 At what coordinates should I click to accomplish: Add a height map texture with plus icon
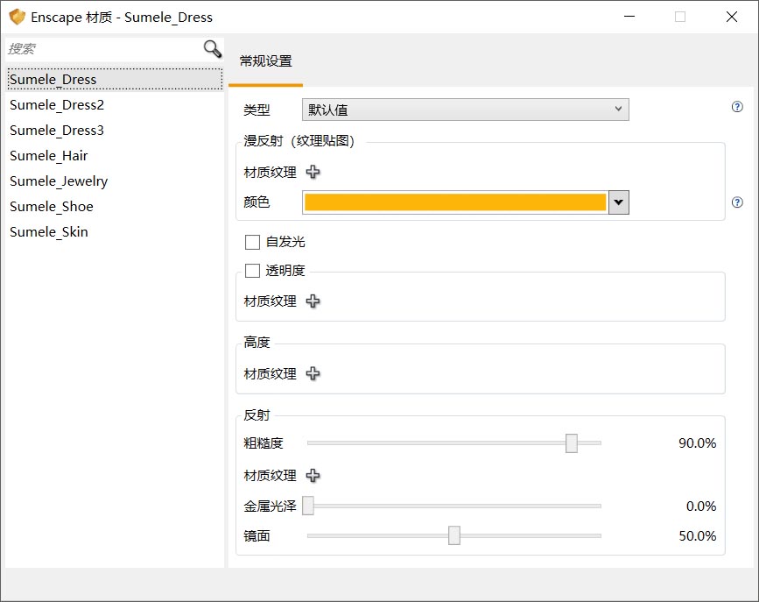(x=313, y=374)
